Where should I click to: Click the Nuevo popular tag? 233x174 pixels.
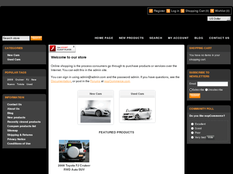(11, 84)
